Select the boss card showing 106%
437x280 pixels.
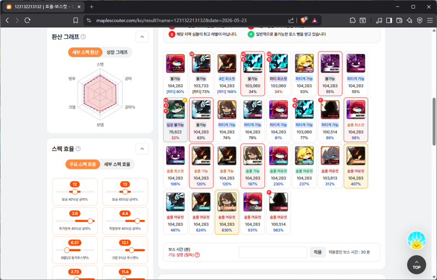tap(175, 166)
